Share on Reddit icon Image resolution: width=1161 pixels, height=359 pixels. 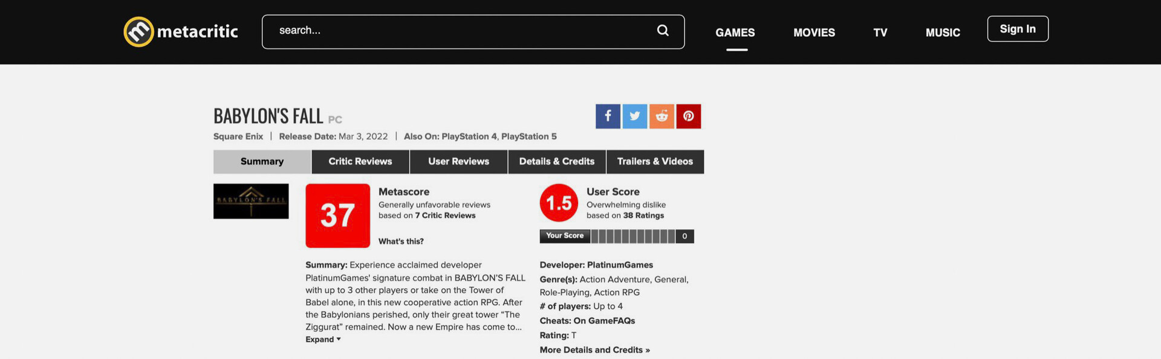pyautogui.click(x=662, y=116)
